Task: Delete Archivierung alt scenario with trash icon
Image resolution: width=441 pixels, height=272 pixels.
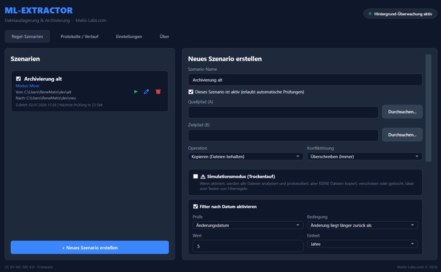Action: pyautogui.click(x=158, y=92)
